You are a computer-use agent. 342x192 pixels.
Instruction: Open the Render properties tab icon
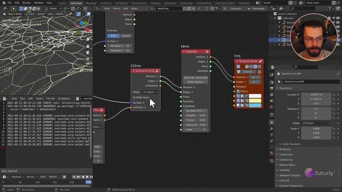(x=271, y=82)
